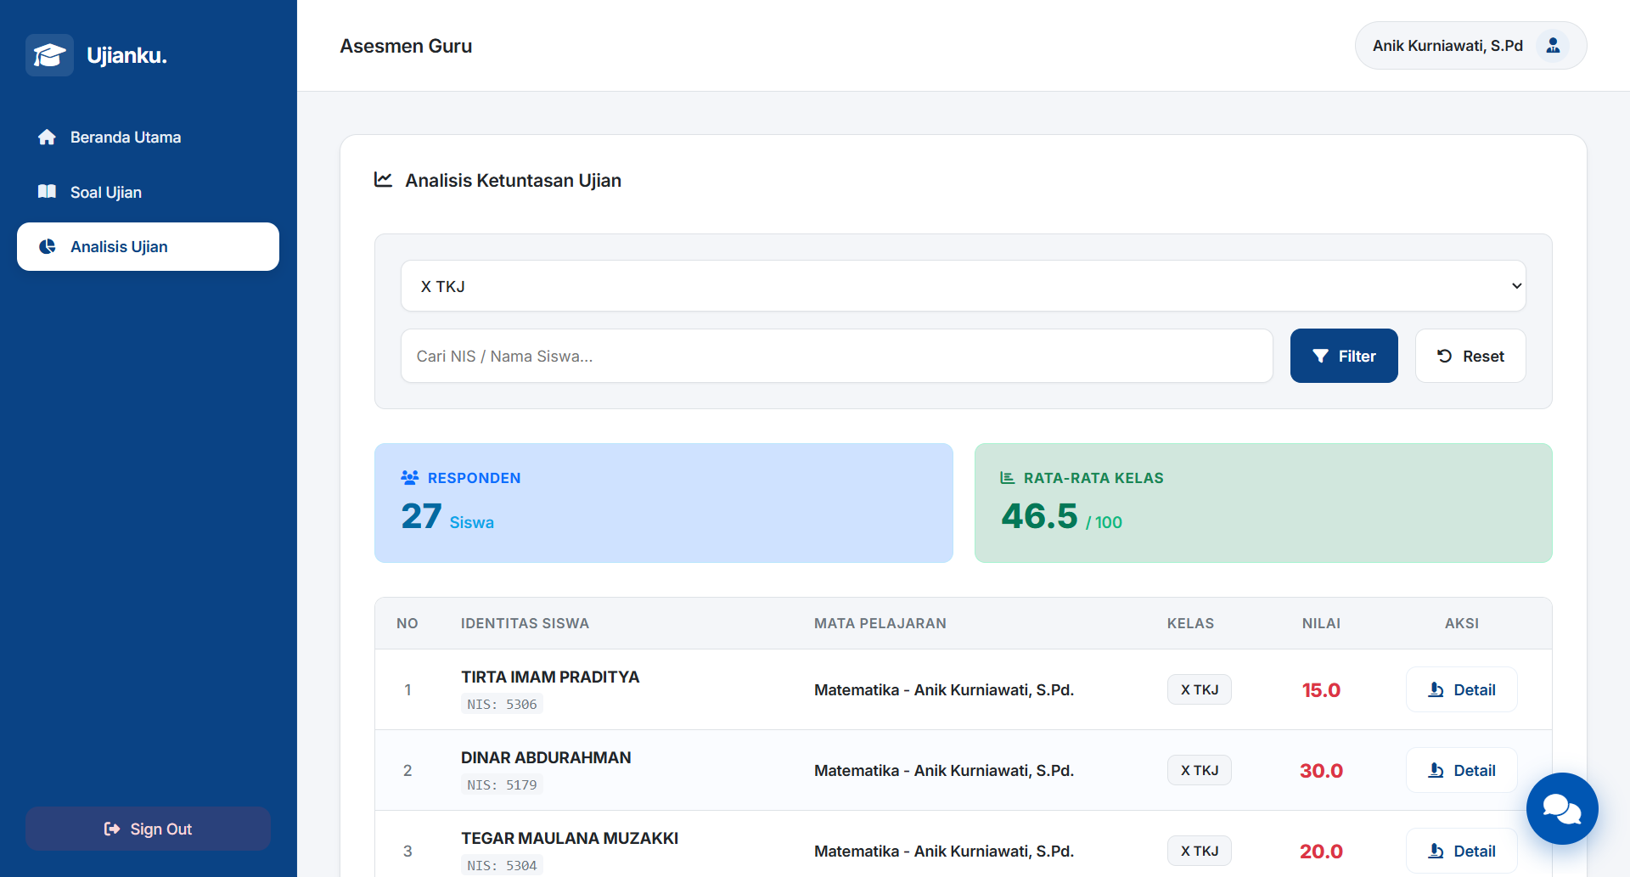Expand the class selector chevron arrow
1630x877 pixels.
tap(1516, 286)
